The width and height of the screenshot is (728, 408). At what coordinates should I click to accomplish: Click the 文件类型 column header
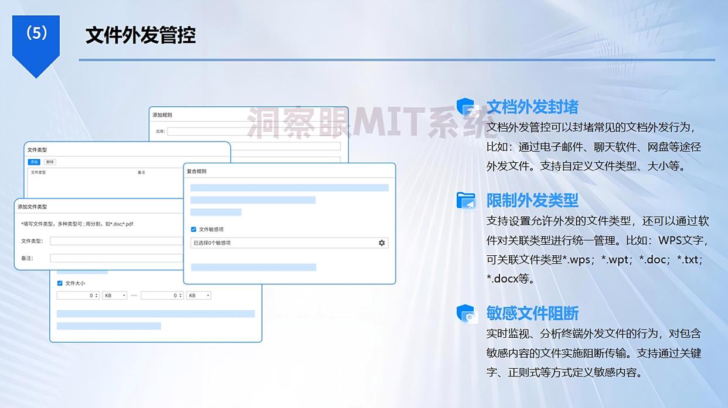click(38, 173)
